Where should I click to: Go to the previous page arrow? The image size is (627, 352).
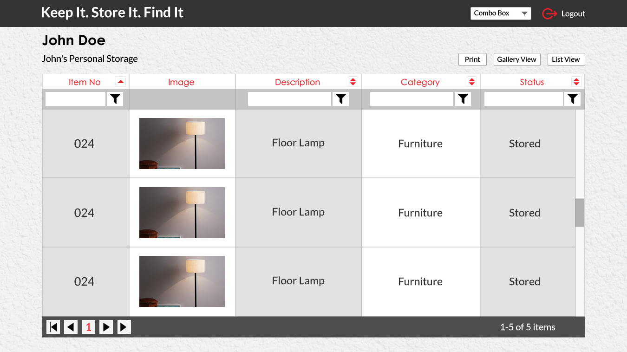click(71, 327)
